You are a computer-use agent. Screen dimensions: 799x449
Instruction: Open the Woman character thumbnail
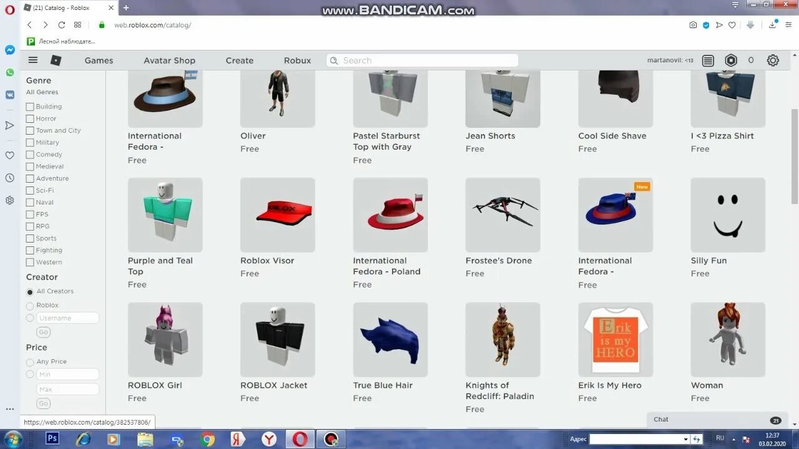coord(728,340)
